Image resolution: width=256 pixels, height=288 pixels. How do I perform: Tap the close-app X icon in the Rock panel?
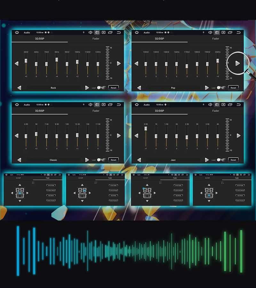click(x=104, y=33)
